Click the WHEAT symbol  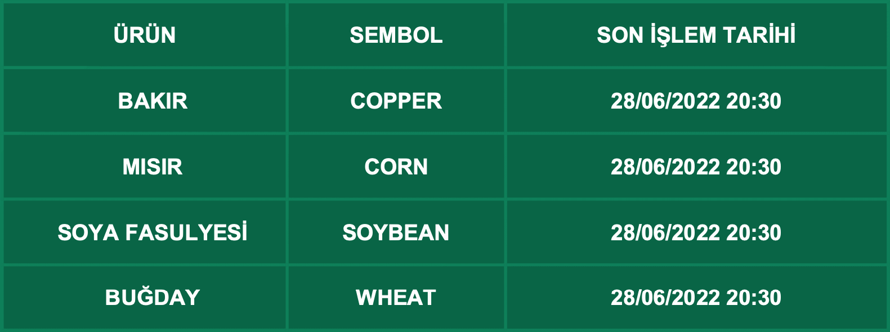click(x=396, y=297)
